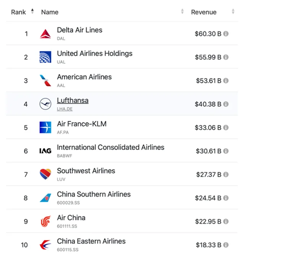Open info icon beside Lufthansa's $40.38 B revenue
This screenshot has width=298, height=264.
[226, 104]
